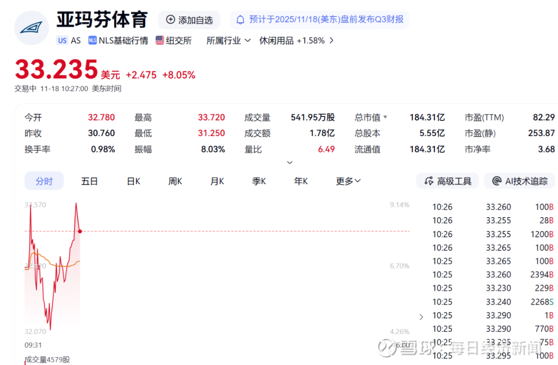This screenshot has width=558, height=365.
Task: Open the 总市值 dropdown triangle
Action: click(x=385, y=117)
